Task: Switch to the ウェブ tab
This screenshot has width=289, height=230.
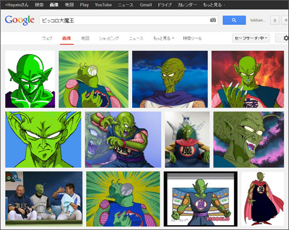Action: (47, 38)
